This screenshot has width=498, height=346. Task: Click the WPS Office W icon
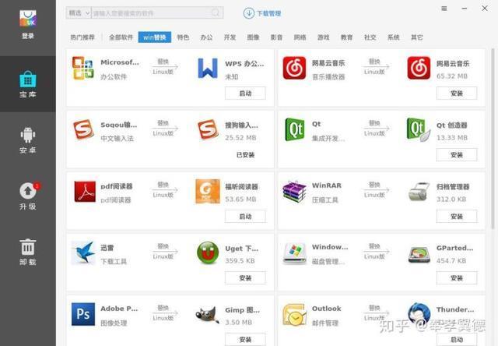click(x=208, y=68)
